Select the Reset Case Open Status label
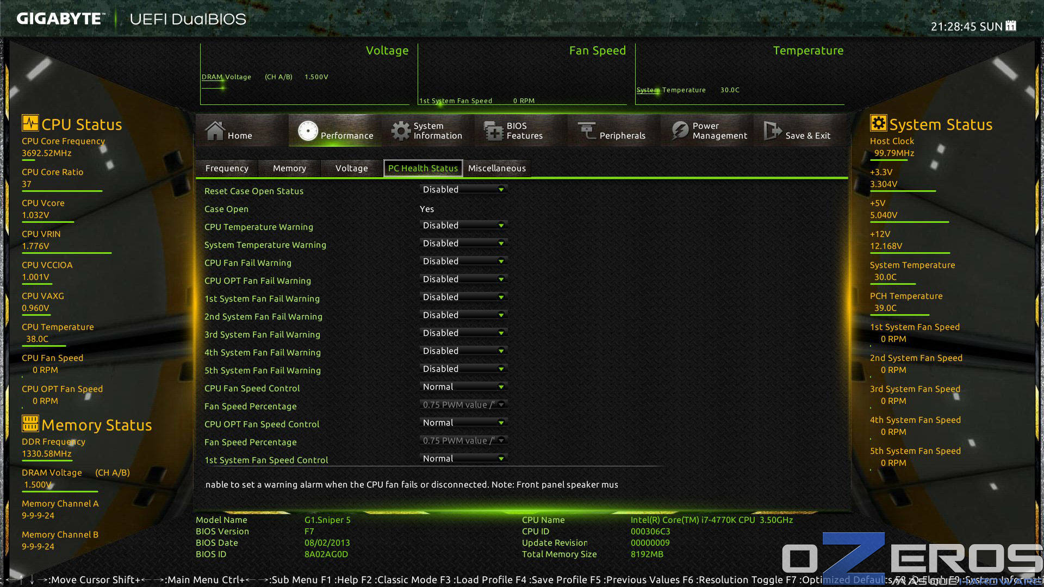Screen dimensions: 1044x587 [254, 191]
